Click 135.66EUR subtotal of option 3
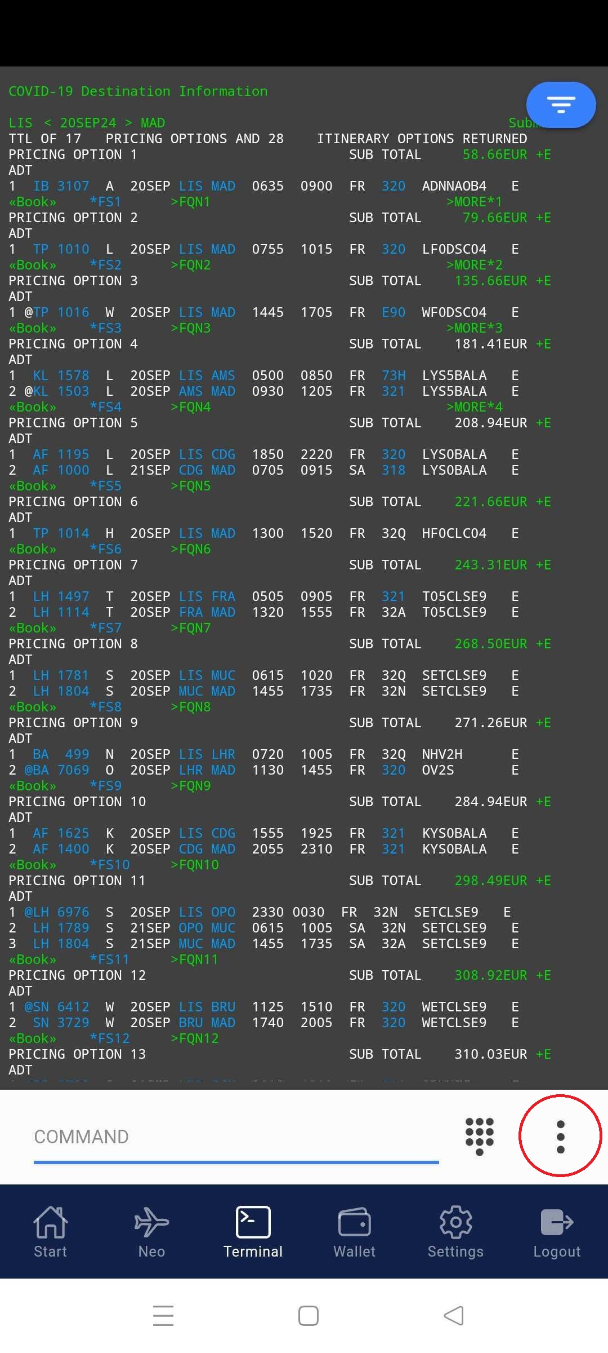Image resolution: width=608 pixels, height=1353 pixels. tap(491, 281)
